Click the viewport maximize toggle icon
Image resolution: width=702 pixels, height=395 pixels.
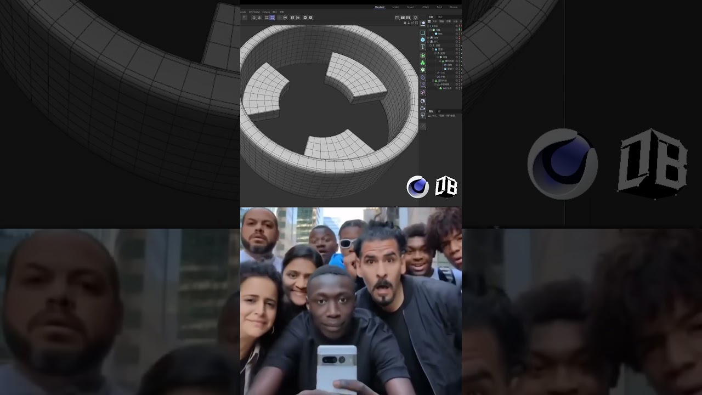pyautogui.click(x=416, y=23)
